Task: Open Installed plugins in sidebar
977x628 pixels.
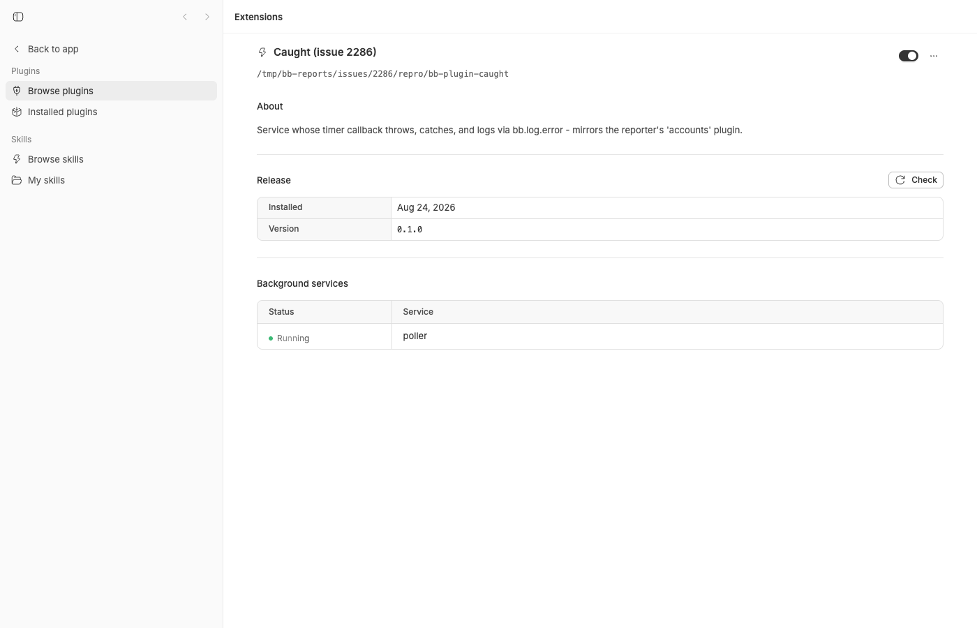Action: point(111,112)
